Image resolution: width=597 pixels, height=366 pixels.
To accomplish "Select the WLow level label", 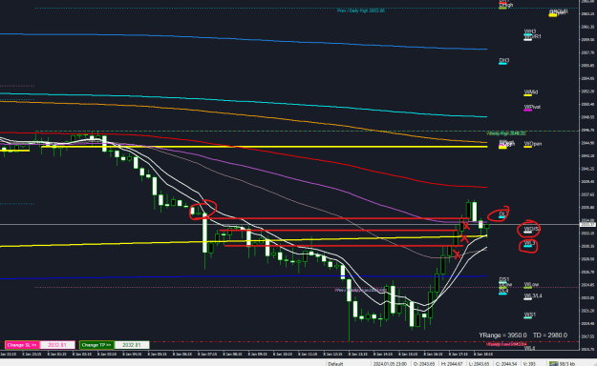I will [531, 285].
